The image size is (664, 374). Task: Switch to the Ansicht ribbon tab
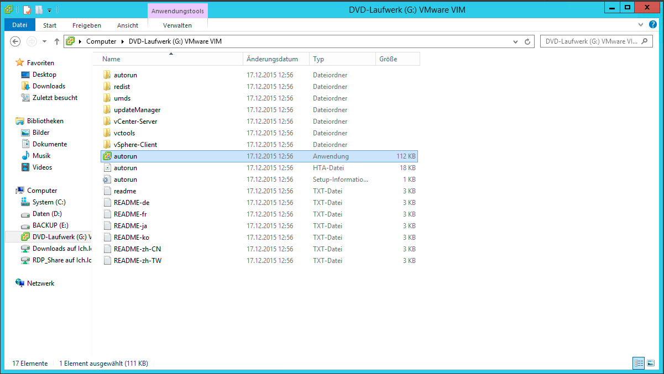click(x=128, y=25)
